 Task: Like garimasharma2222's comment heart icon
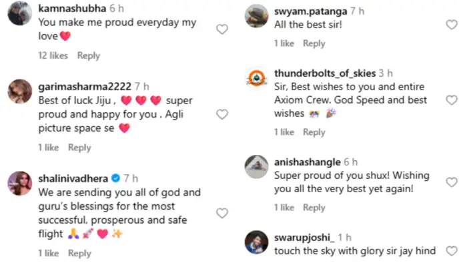pyautogui.click(x=222, y=114)
